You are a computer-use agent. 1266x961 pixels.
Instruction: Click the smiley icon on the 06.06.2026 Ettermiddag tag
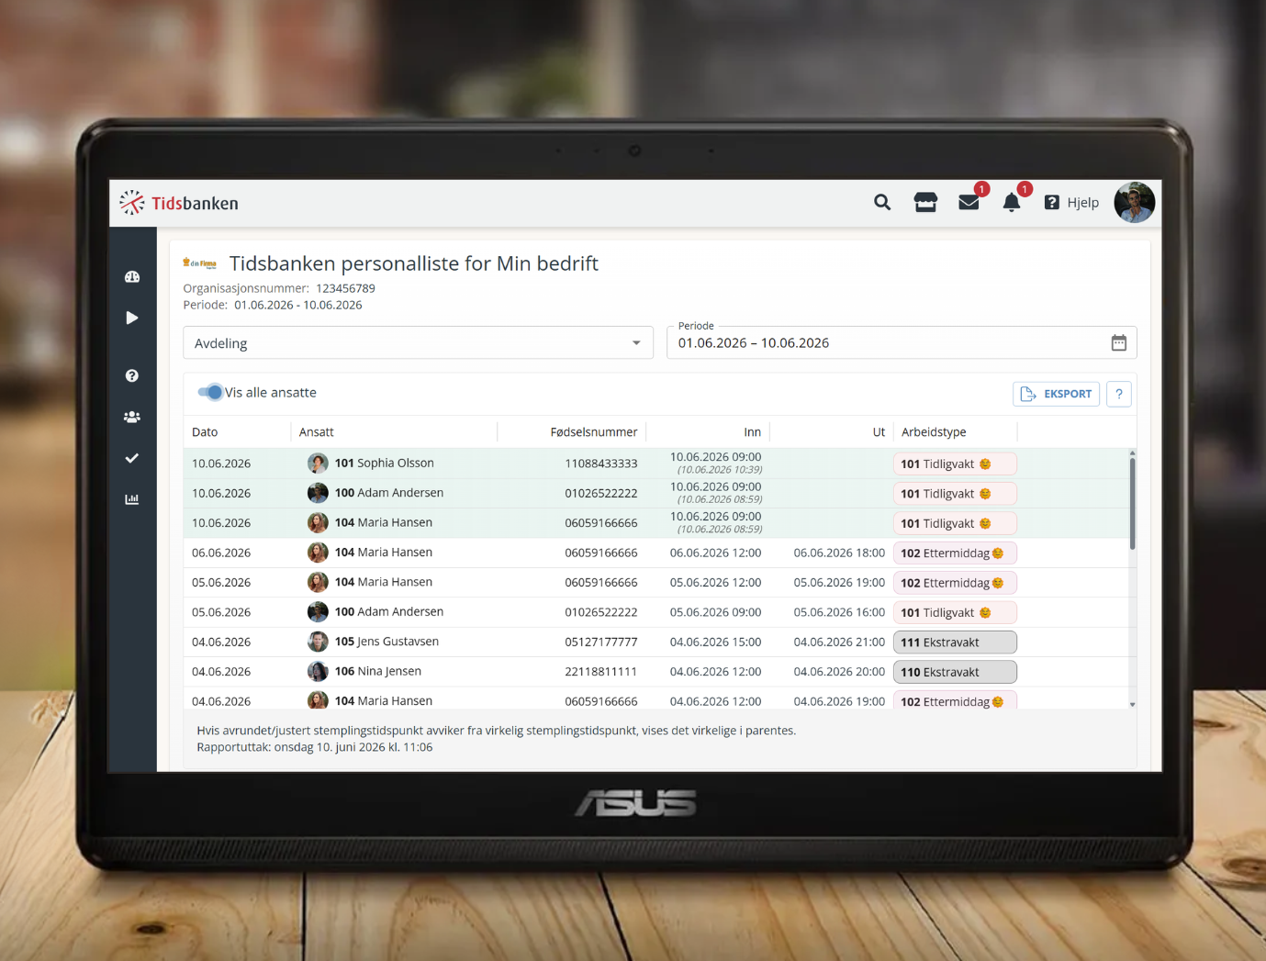tap(998, 553)
